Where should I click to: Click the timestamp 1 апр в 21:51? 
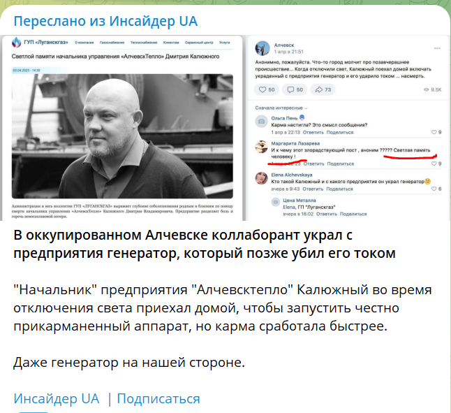pos(289,52)
